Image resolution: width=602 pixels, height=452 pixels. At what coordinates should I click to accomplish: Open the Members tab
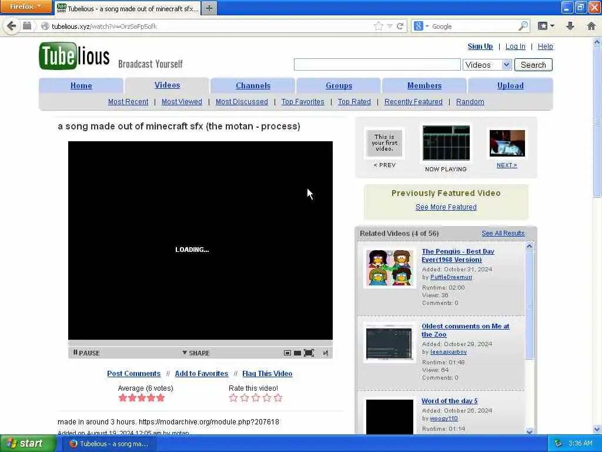point(424,86)
